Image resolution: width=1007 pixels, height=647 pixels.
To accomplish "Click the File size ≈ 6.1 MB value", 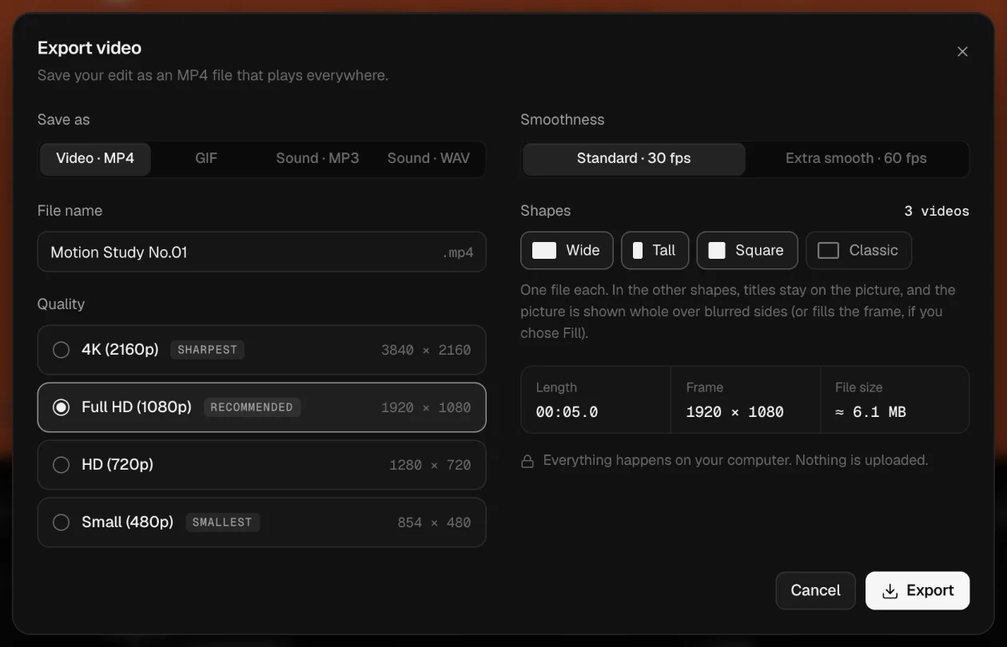I will point(870,412).
